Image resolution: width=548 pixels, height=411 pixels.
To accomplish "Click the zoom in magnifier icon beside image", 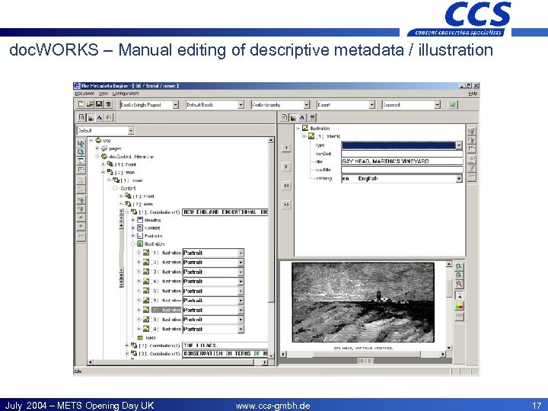I will coord(459,266).
